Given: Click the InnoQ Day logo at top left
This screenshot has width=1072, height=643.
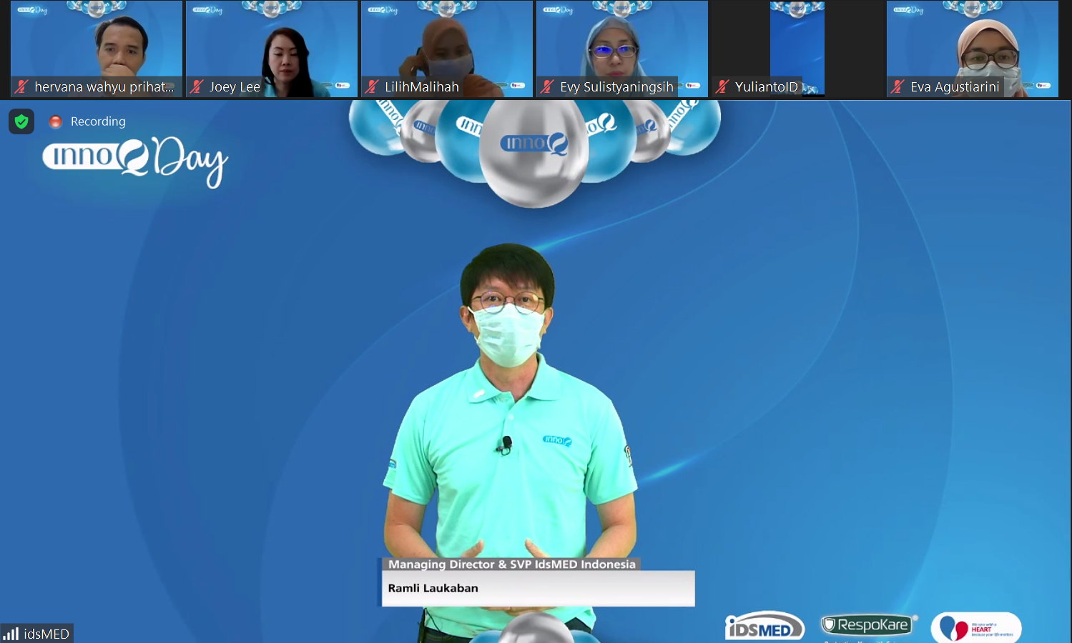Looking at the screenshot, I should point(135,159).
